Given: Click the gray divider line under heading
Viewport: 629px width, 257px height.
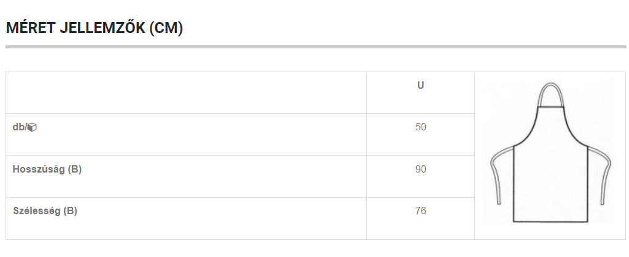Looking at the screenshot, I should click(315, 47).
